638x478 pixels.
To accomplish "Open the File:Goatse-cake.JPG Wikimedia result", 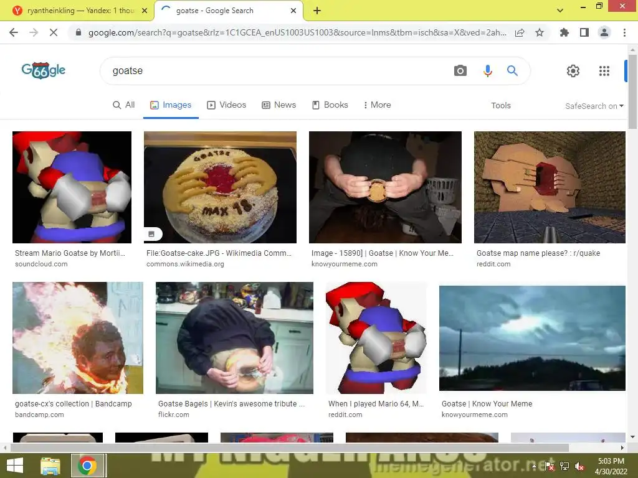I will 219,253.
